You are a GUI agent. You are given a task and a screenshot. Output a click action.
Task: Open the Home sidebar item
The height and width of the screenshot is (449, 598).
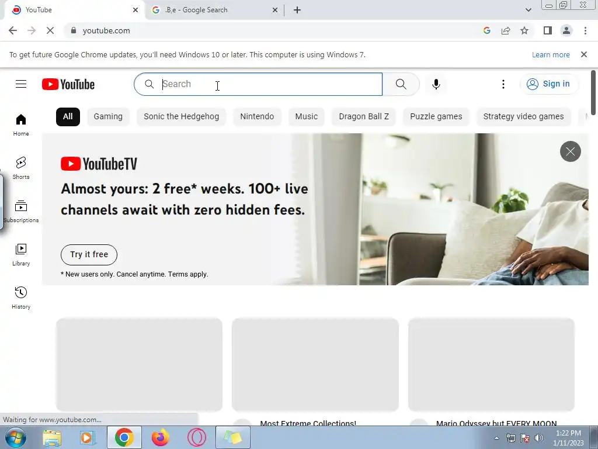tap(21, 125)
